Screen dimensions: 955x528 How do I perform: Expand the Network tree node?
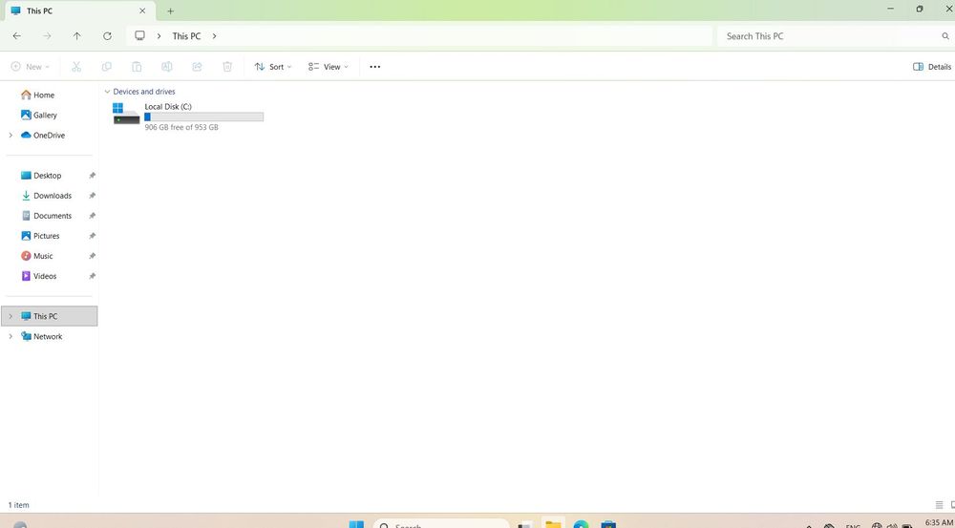click(11, 336)
